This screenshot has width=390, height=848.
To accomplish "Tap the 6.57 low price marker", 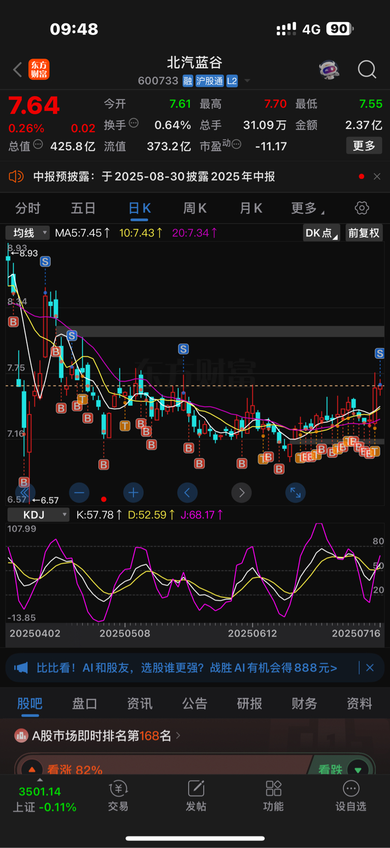I will 46,500.
